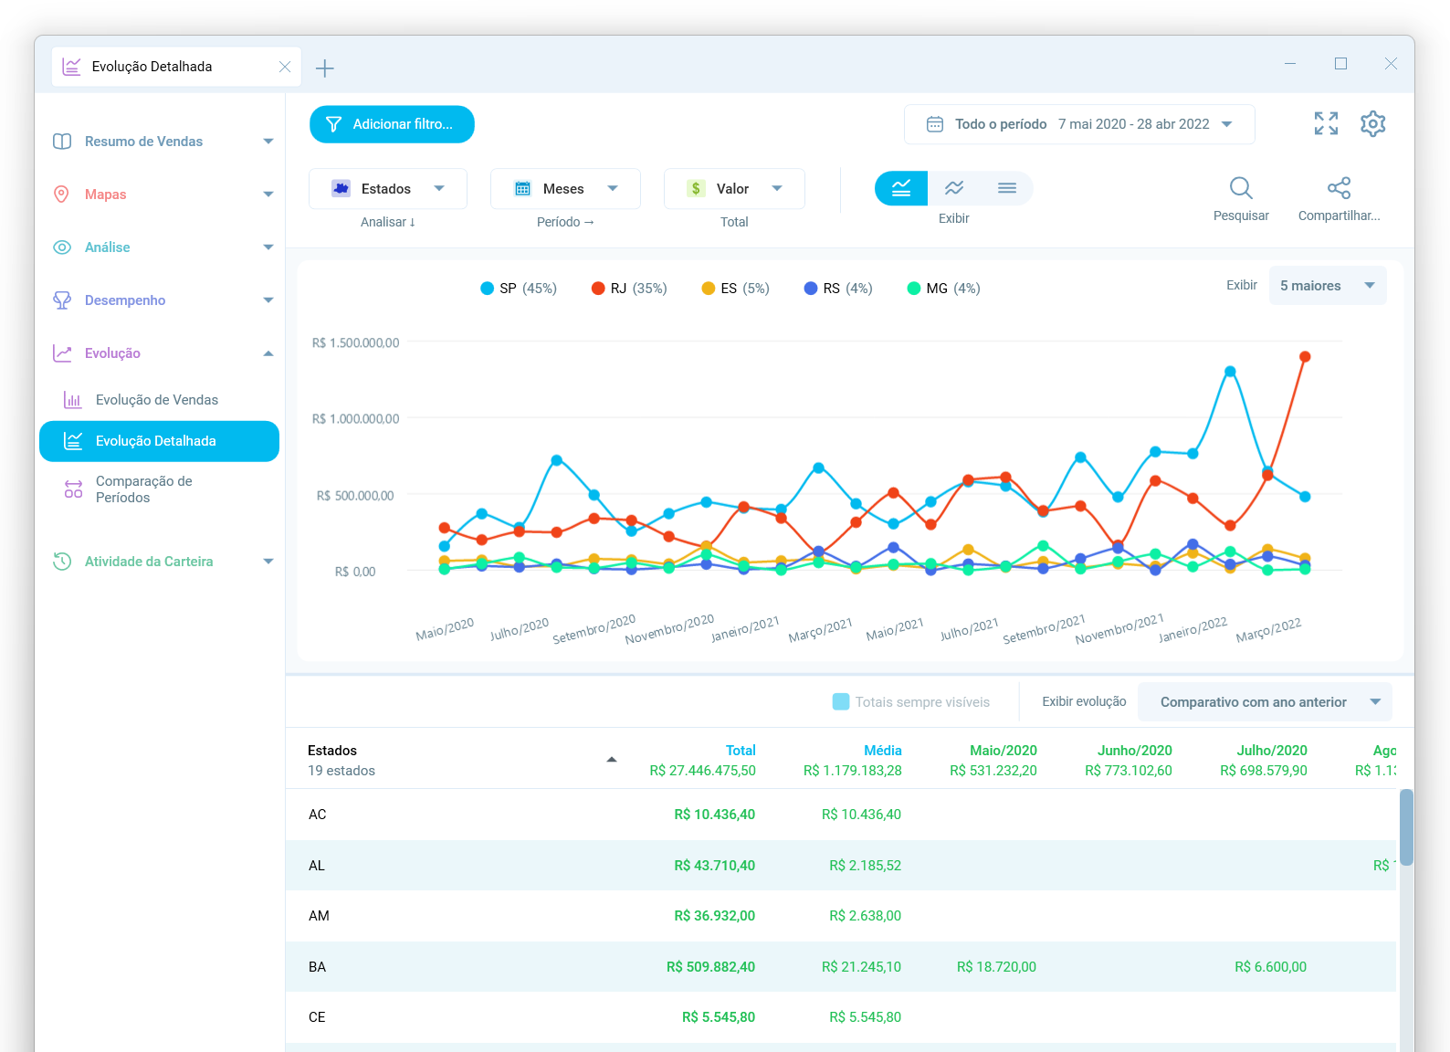This screenshot has height=1052, width=1450.
Task: Click the calendar icon in the period selector
Action: coord(935,124)
